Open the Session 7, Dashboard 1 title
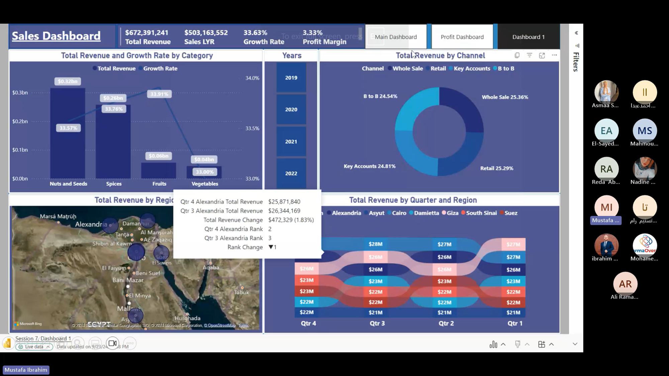This screenshot has height=376, width=669. coord(43,338)
